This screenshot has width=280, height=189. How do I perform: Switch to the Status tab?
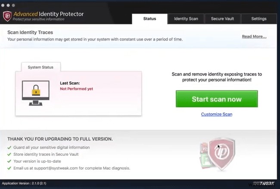coord(149,19)
